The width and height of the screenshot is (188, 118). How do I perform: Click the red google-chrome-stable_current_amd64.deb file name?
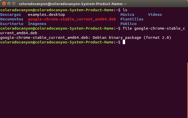72,19
